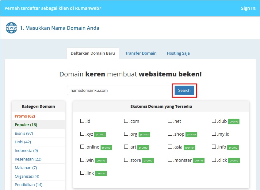Enable the .link extension checkbox

[82, 173]
